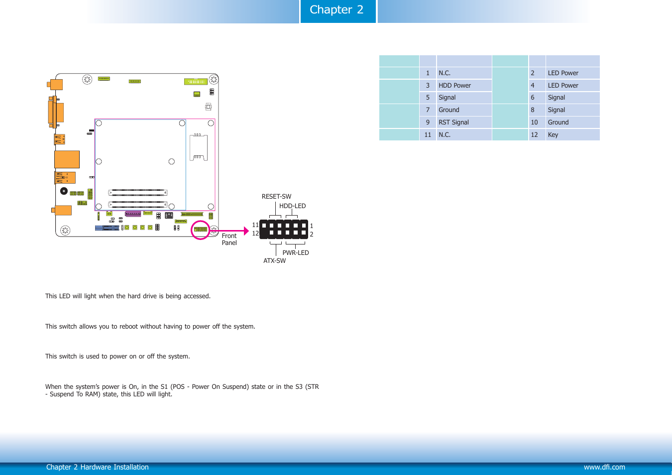672x475 pixels.
Task: Click the Chapter 2 Hardware Installation footer text
Action: tap(97, 467)
